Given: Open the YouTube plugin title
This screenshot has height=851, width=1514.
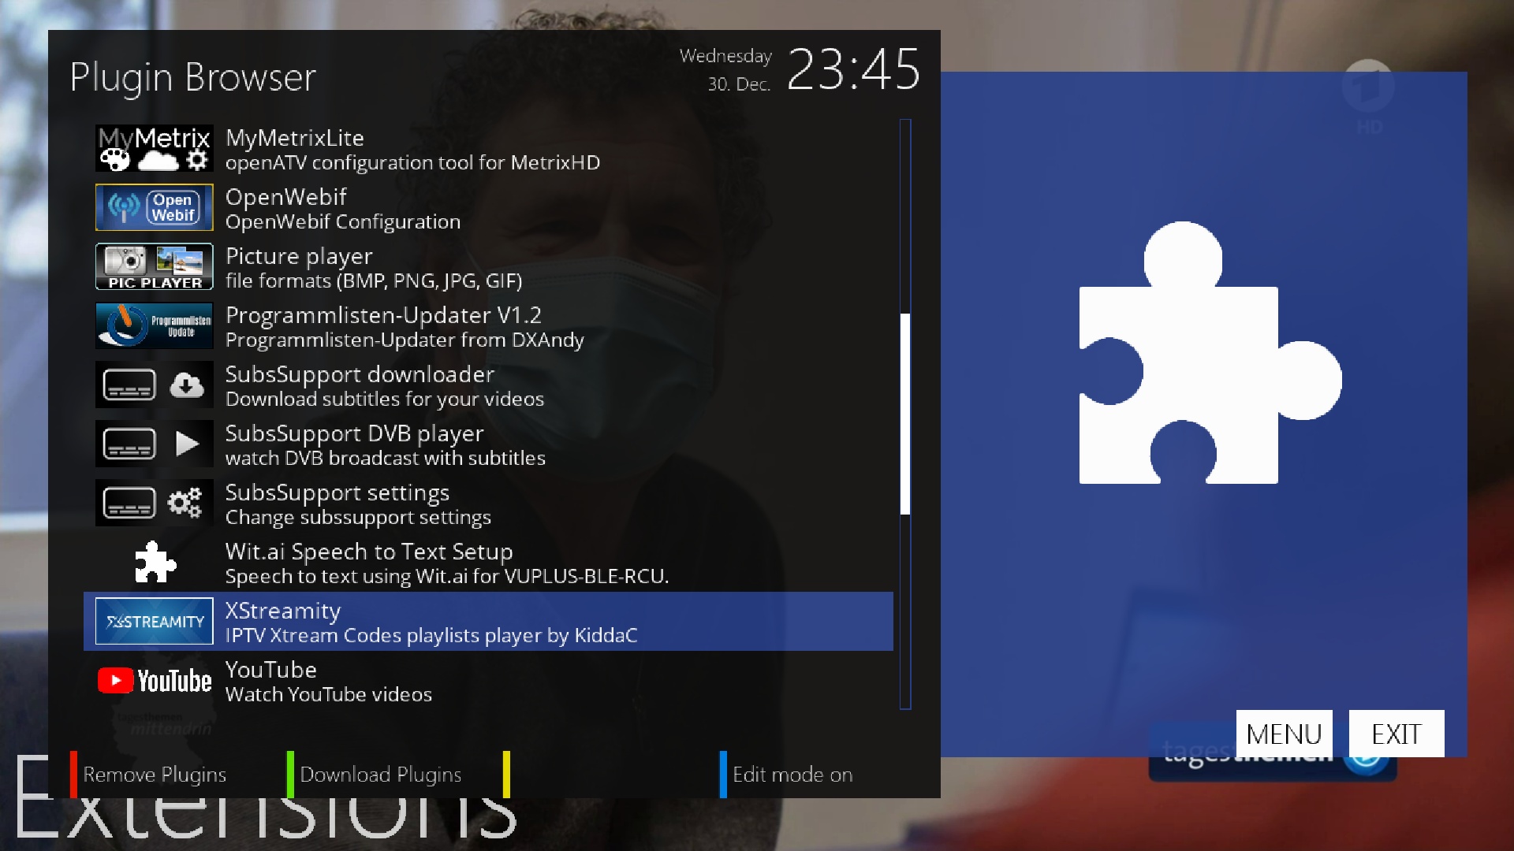Looking at the screenshot, I should coord(270,670).
